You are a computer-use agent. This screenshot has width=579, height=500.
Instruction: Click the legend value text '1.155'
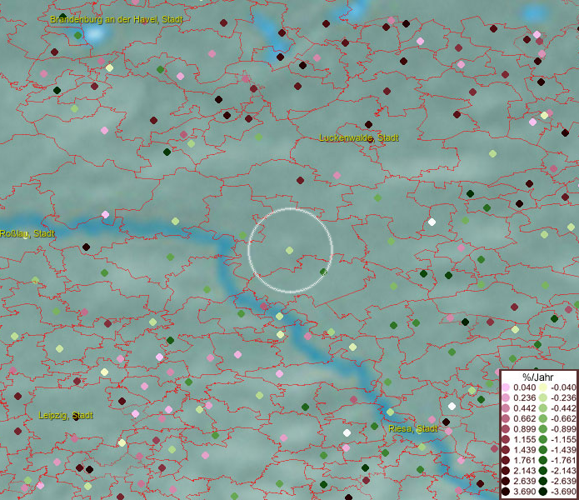pos(524,439)
